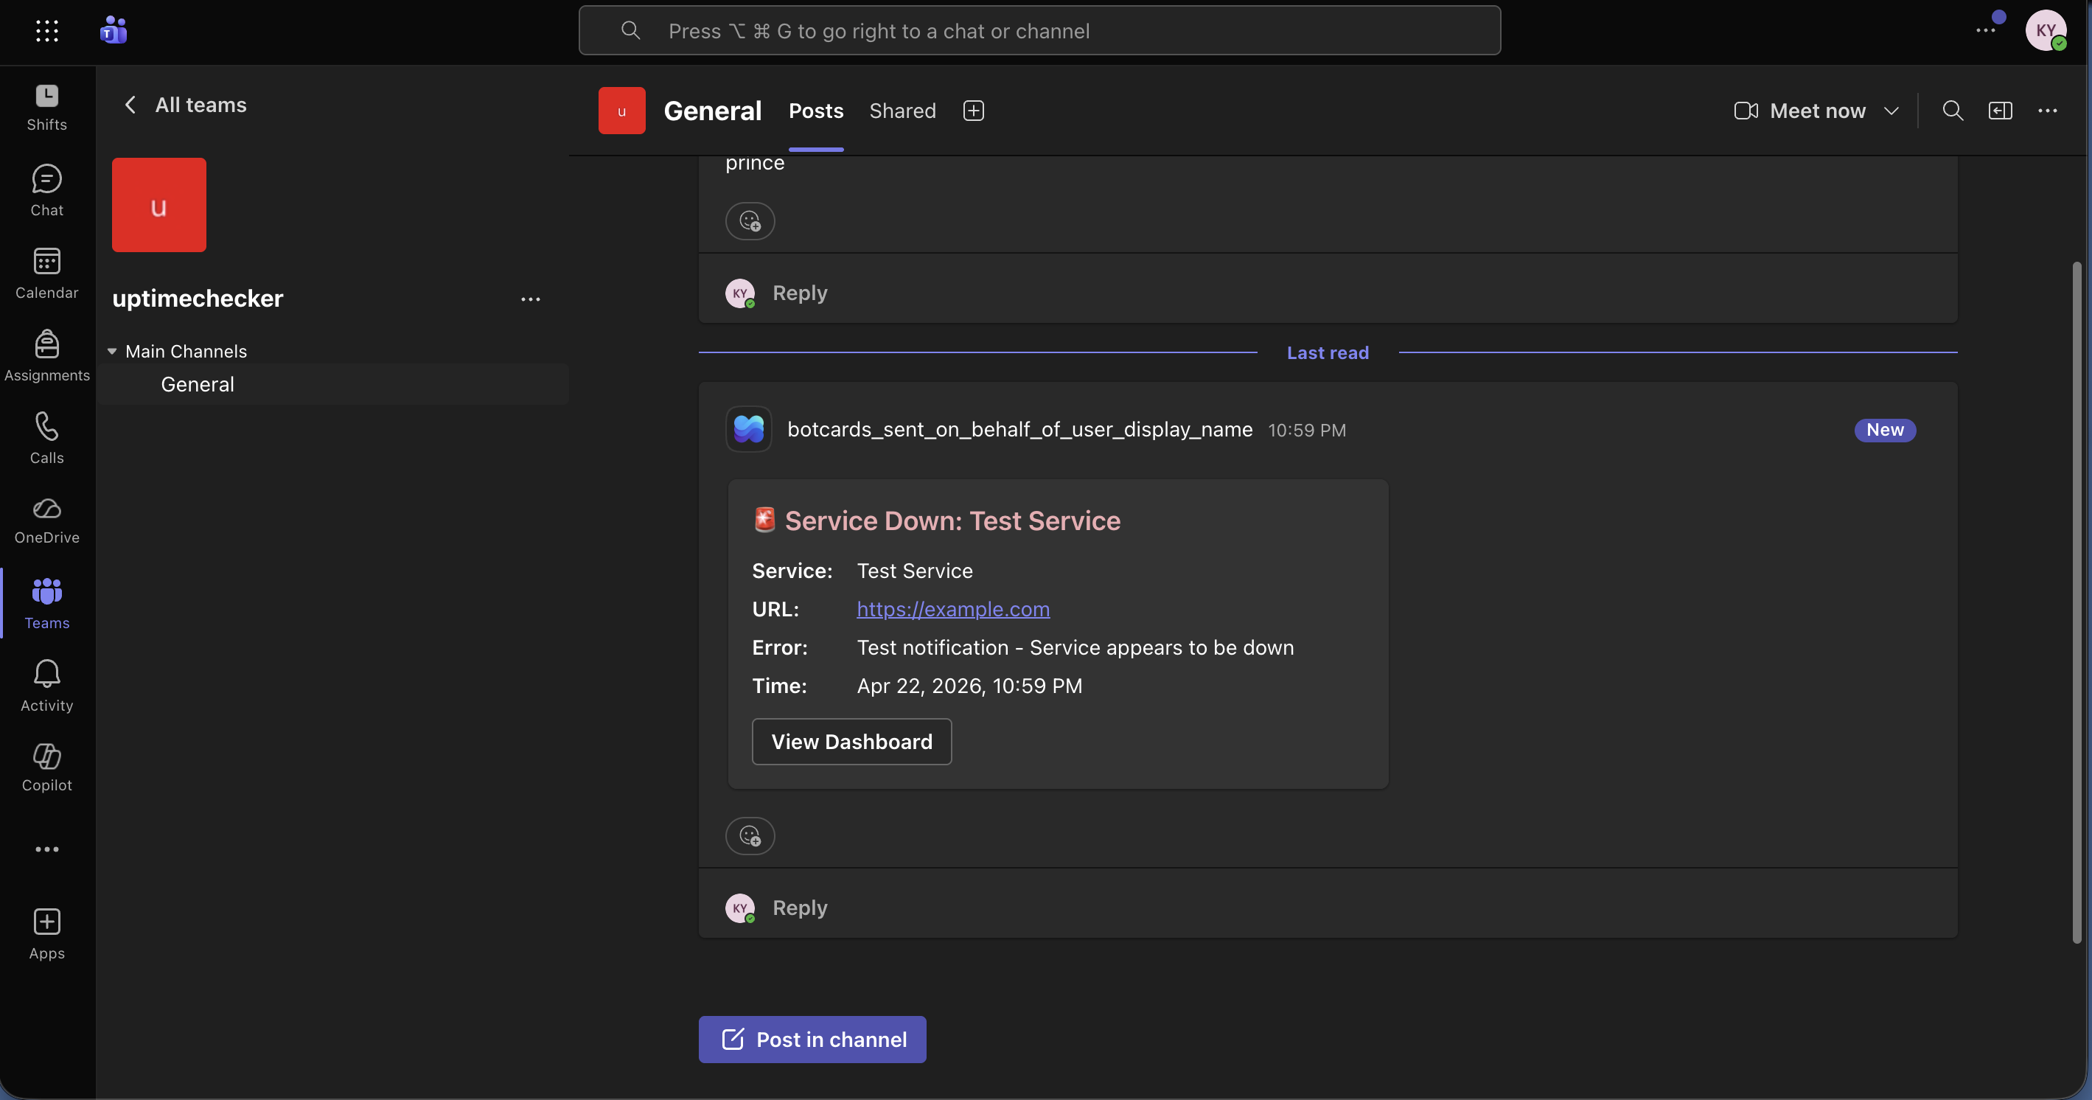This screenshot has height=1100, width=2092.
Task: Open Shifts in the sidebar
Action: [47, 108]
